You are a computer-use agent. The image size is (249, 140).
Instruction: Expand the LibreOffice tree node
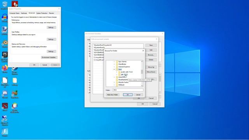click(x=114, y=77)
